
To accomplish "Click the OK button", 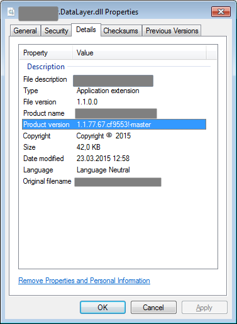I will pyautogui.click(x=102, y=308).
